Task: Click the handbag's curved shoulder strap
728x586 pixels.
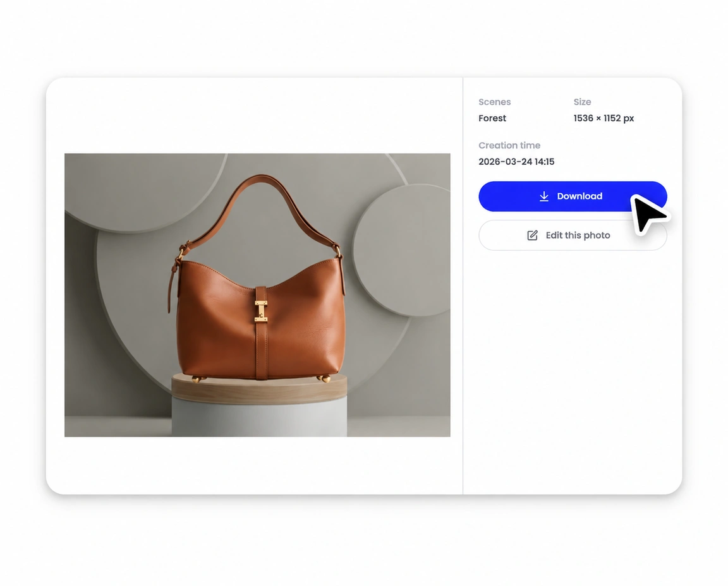Action: 262,204
